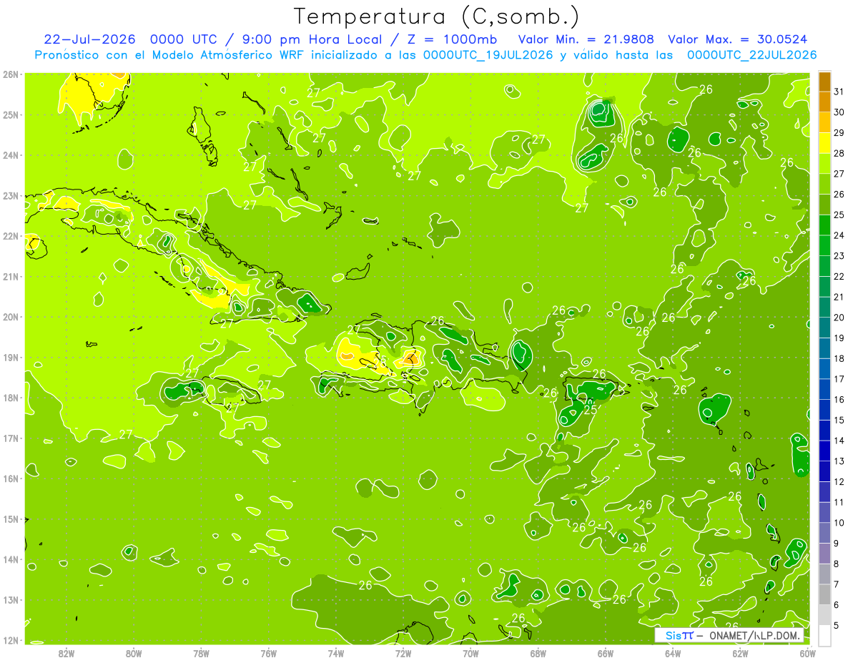Click the title "Temperatura (C,somb.)"
Screen dimensions: 858x663
click(437, 16)
